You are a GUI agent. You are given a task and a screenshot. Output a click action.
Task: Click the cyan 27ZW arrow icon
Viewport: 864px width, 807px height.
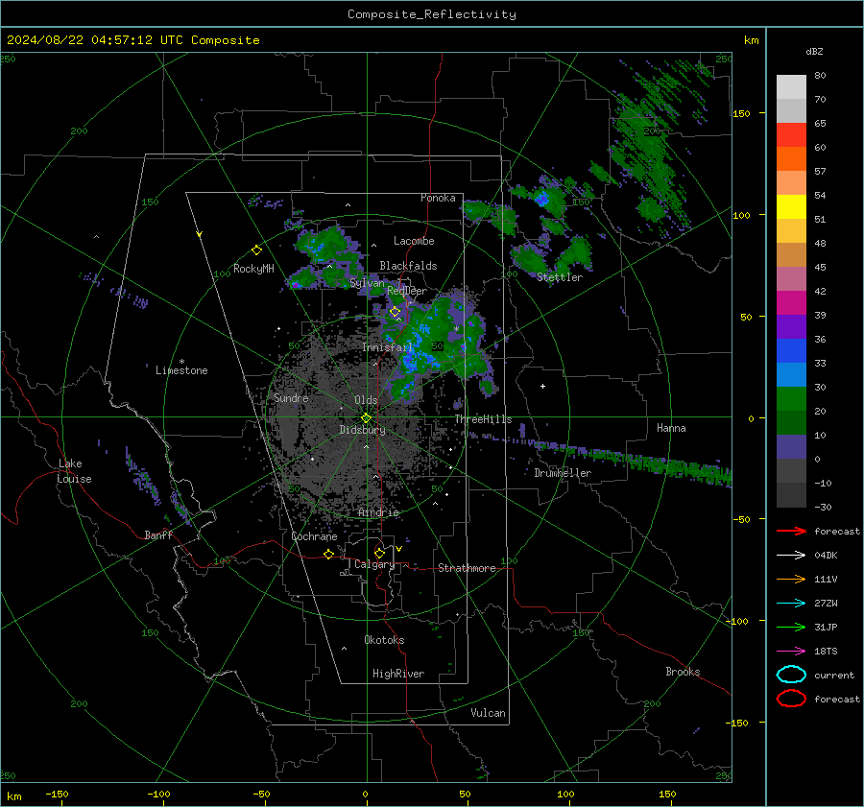pos(791,604)
